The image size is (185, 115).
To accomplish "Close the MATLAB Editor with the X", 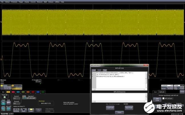I will tap(146, 65).
